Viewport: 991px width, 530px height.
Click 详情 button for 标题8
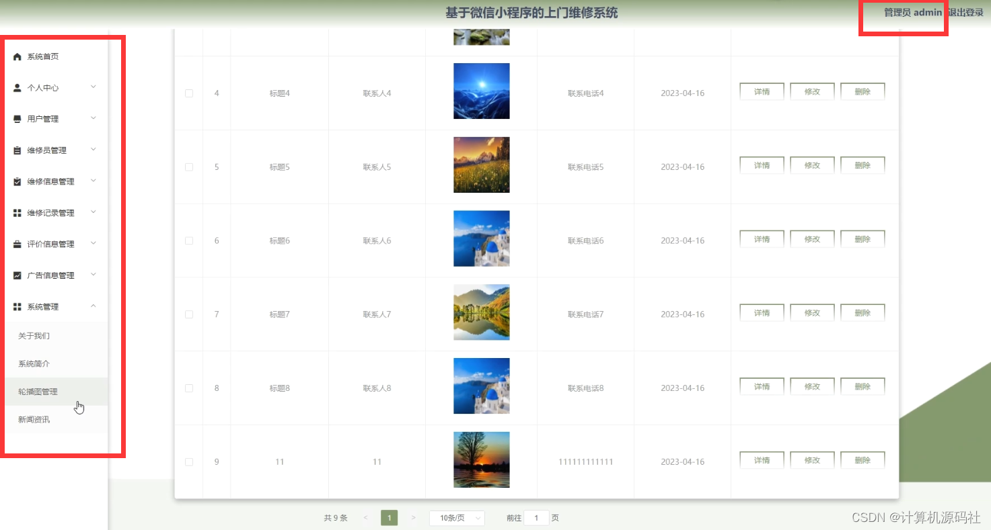(762, 387)
